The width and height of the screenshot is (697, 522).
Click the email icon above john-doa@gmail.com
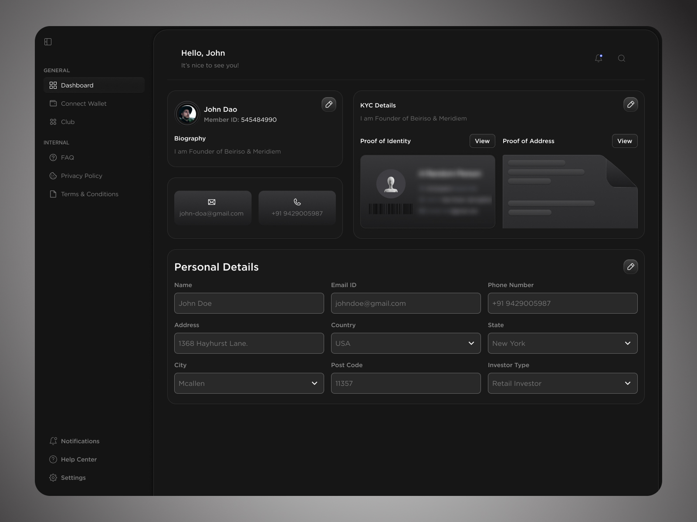point(212,202)
